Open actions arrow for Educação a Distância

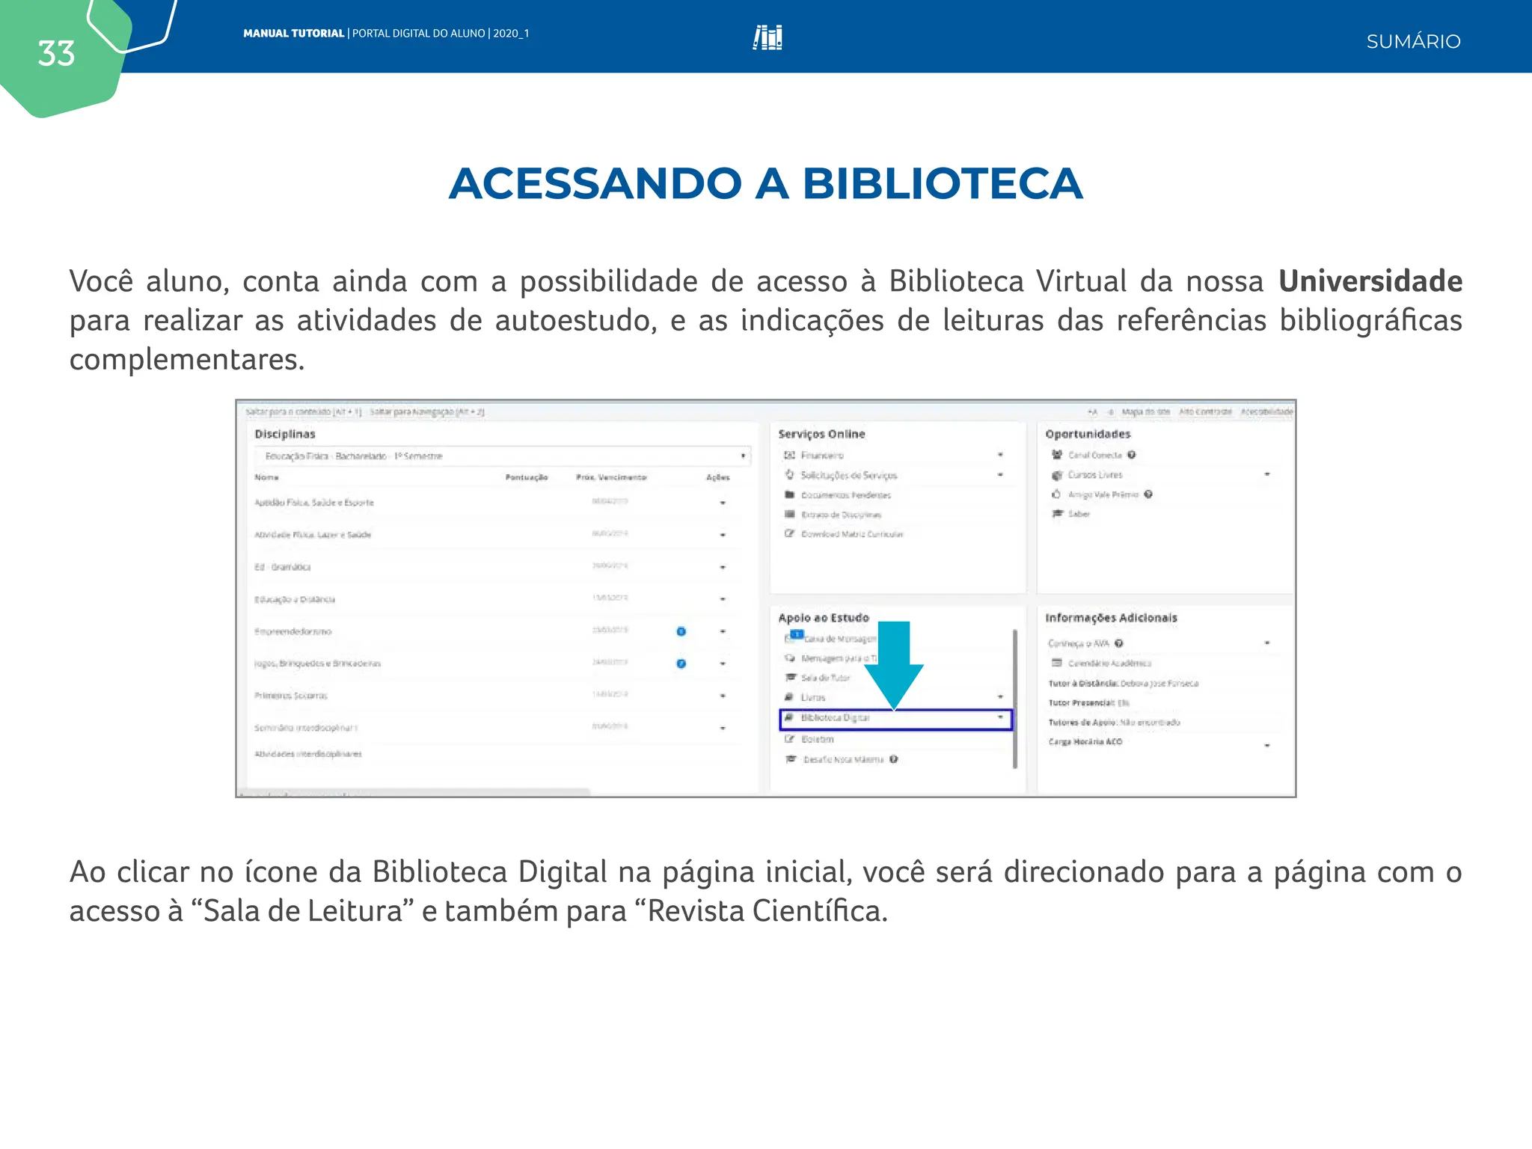[x=723, y=599]
